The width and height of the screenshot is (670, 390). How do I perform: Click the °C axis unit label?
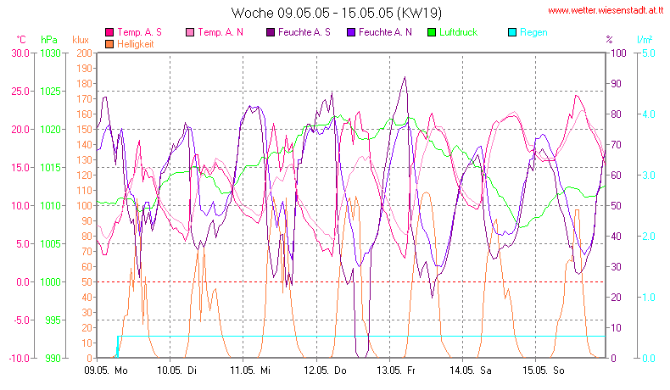point(21,40)
